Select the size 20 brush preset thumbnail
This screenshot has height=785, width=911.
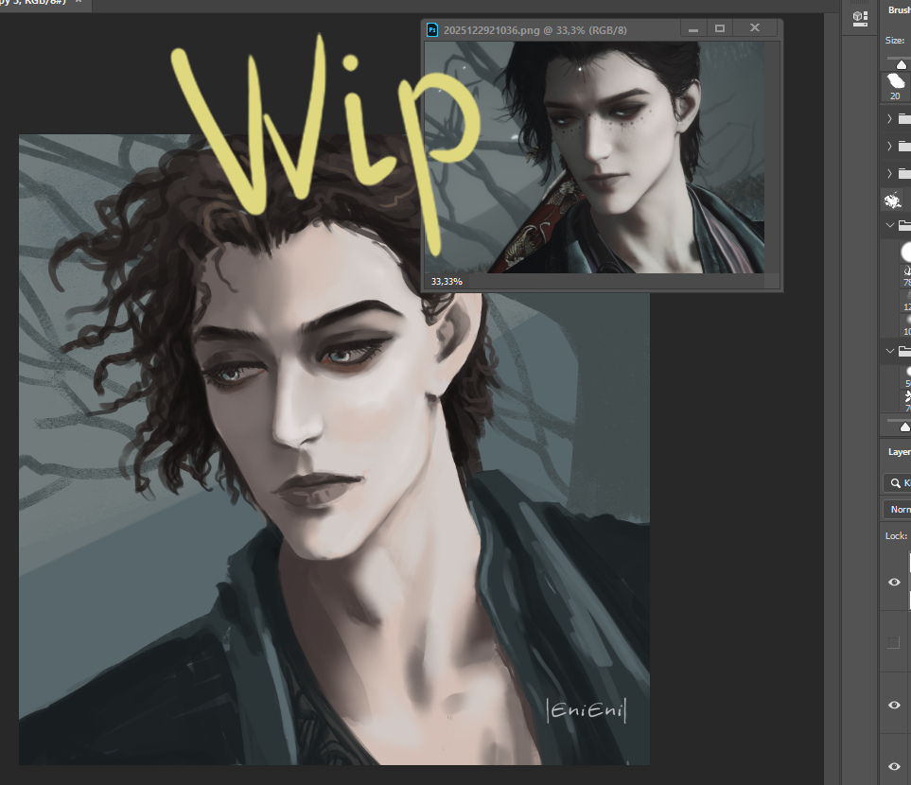coord(896,84)
